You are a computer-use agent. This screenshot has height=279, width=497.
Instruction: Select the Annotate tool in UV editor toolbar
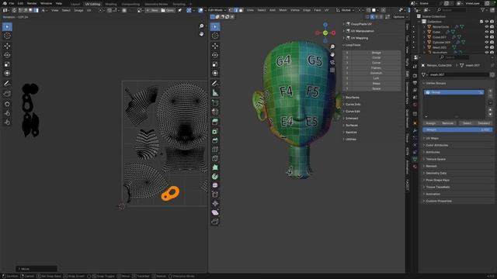coord(7,84)
